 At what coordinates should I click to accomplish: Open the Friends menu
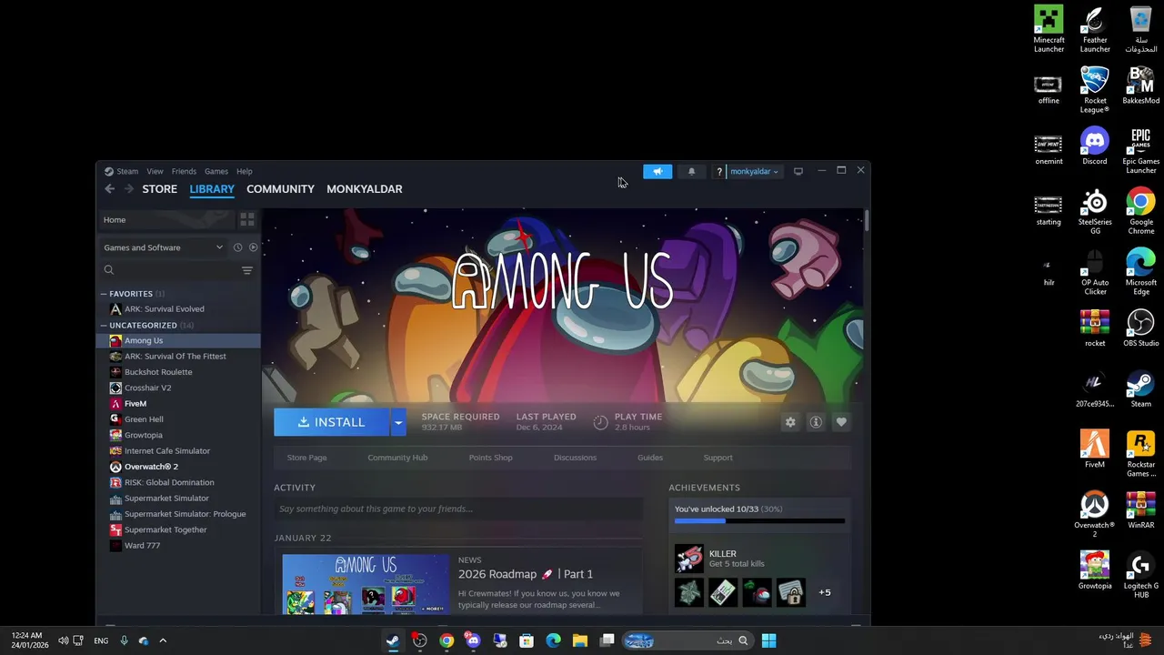click(x=184, y=171)
